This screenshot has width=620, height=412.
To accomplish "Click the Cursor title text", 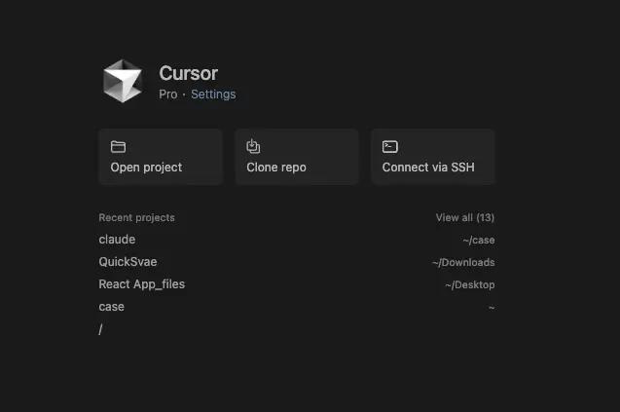I will pos(188,73).
